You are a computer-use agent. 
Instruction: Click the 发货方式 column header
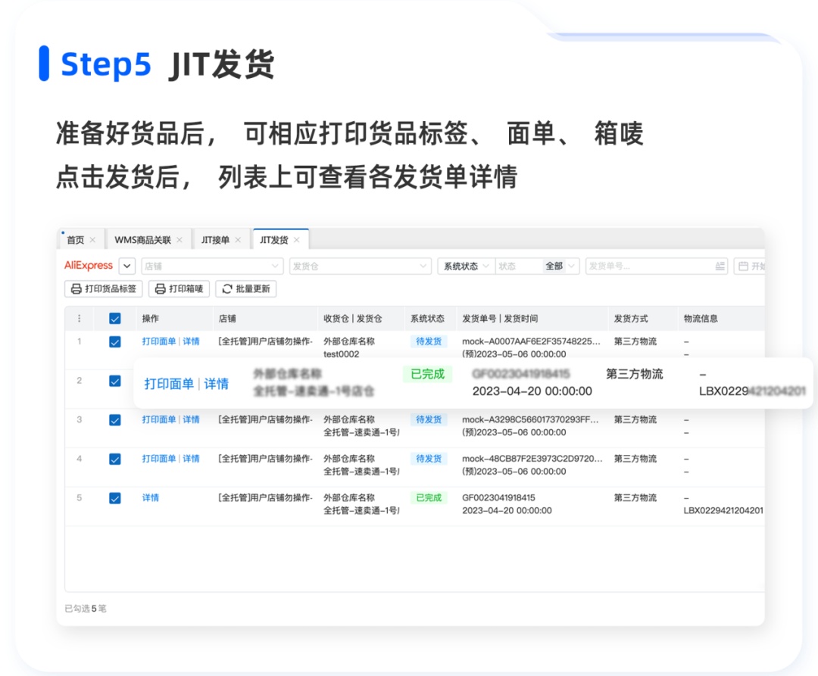(x=631, y=319)
